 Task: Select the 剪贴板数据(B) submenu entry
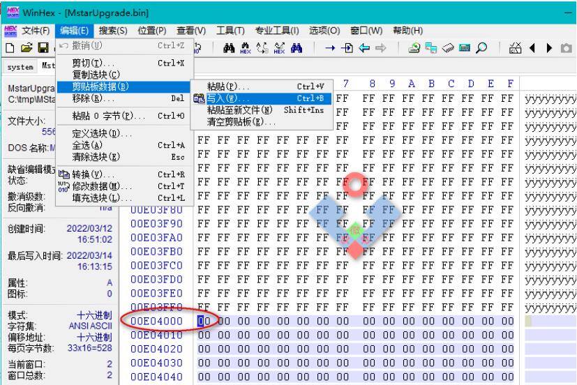[x=124, y=86]
